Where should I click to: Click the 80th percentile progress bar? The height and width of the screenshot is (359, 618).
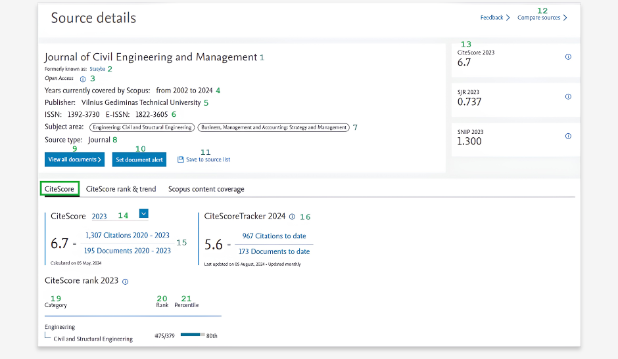[x=193, y=335]
